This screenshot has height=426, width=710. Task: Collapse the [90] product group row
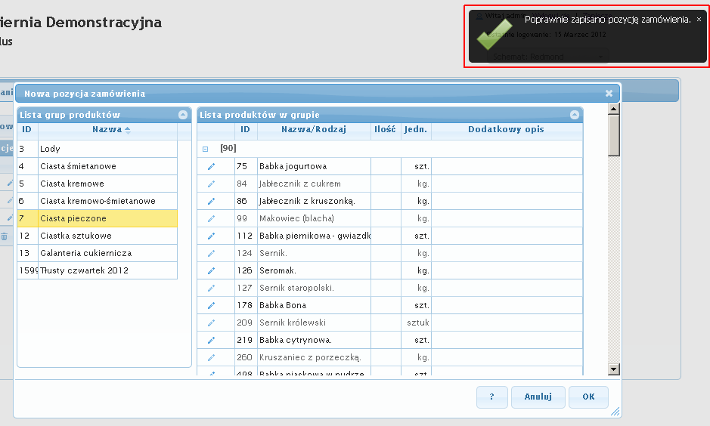click(x=205, y=150)
